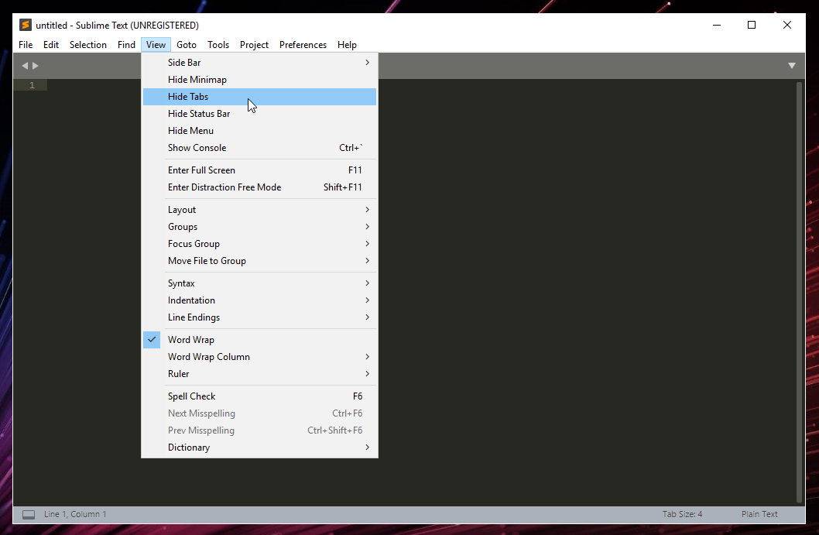Open the Edit menu
This screenshot has height=535, width=819.
(50, 45)
